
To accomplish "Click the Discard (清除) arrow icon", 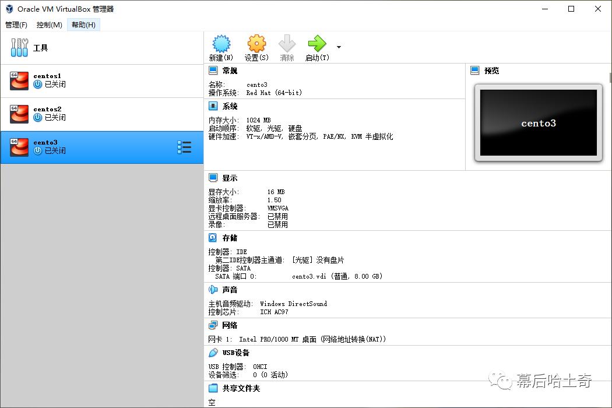I will [x=287, y=44].
